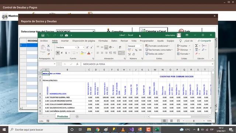The height and width of the screenshot is (133, 236).
Task: Switch to Disposición de página tab
Action: 84,41
